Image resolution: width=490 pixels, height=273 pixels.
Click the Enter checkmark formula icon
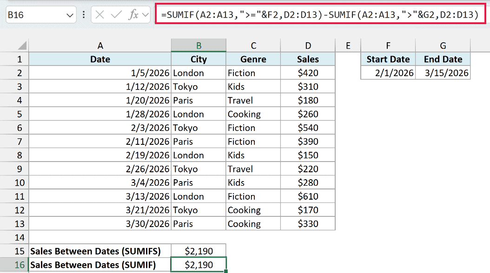(x=116, y=15)
